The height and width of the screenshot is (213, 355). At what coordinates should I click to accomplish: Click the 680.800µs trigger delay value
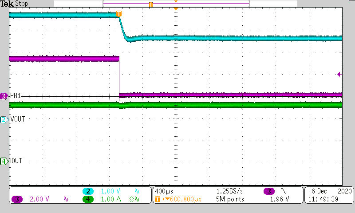pos(185,199)
